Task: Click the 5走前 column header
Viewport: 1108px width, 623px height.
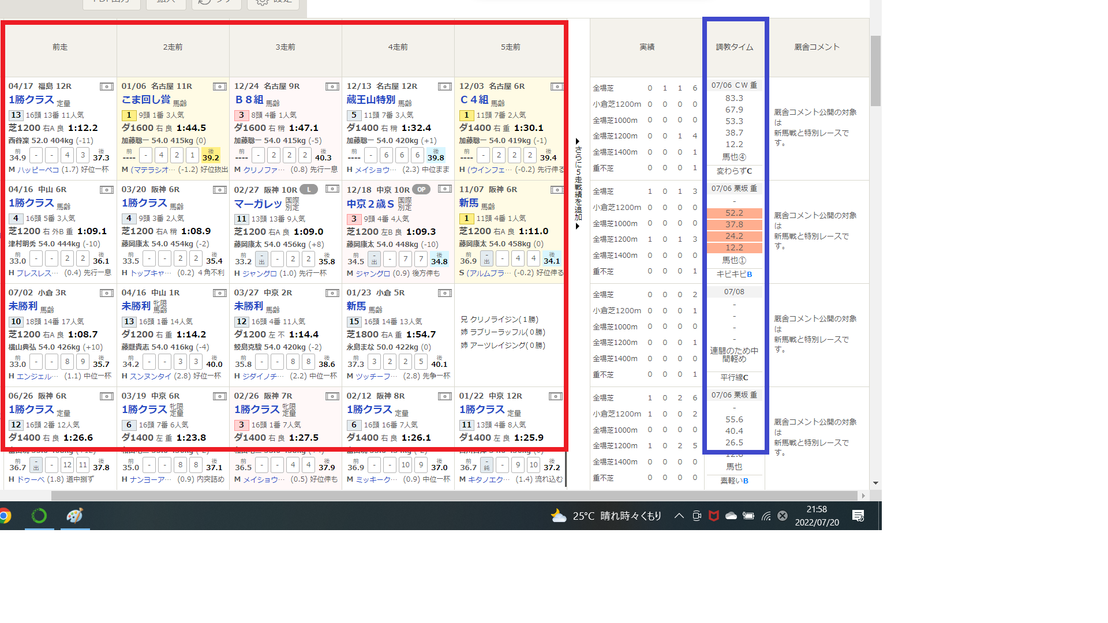Action: click(510, 47)
